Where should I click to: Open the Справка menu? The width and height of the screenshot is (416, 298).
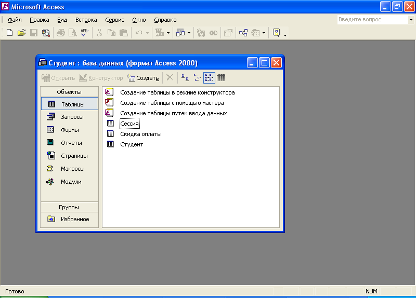[x=165, y=20]
